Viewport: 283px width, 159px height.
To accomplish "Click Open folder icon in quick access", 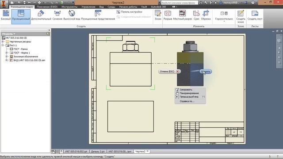I will click(19, 3).
